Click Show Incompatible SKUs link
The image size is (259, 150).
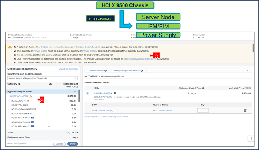tap(116, 117)
